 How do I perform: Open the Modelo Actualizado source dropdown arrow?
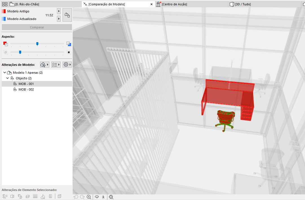(59, 19)
